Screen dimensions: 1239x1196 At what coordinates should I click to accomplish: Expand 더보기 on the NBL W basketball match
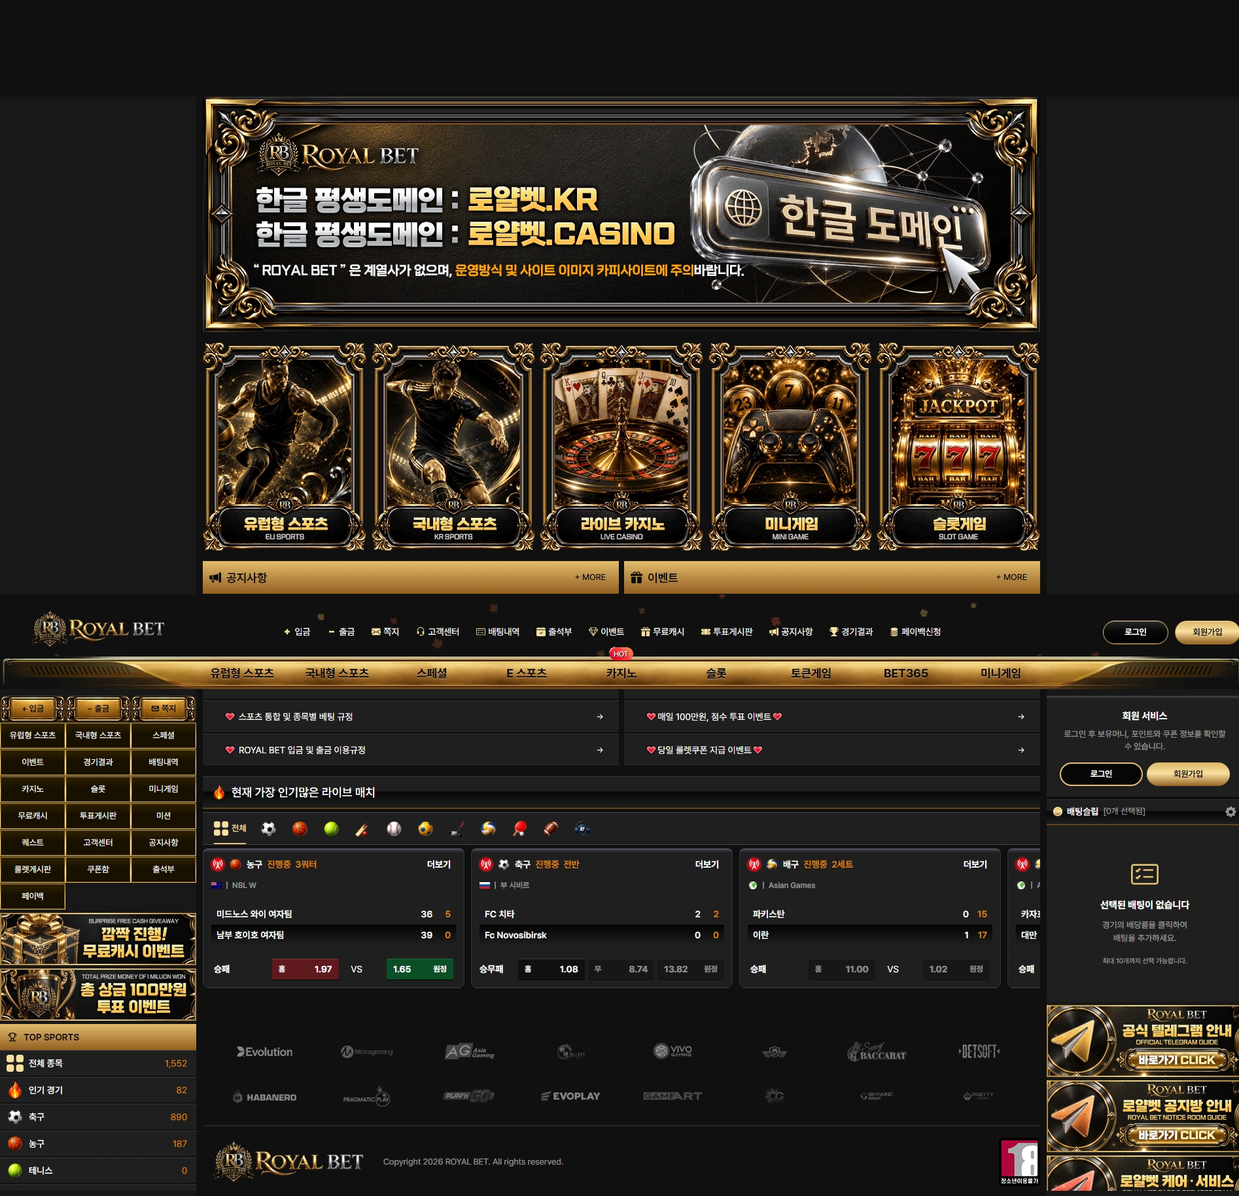pos(439,864)
